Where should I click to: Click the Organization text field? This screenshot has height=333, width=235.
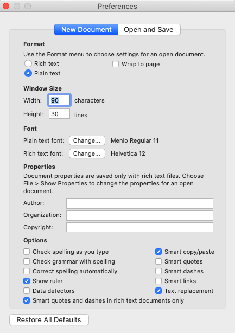point(139,215)
